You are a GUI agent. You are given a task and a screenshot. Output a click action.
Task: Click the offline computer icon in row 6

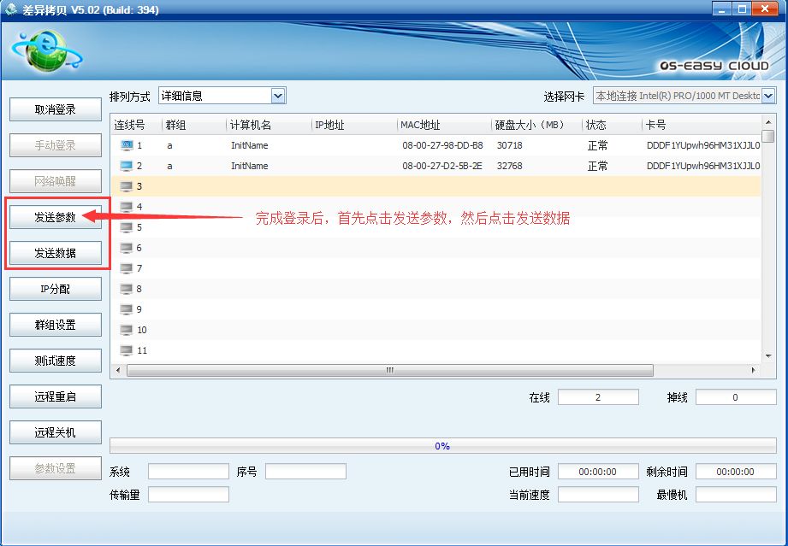coord(127,248)
